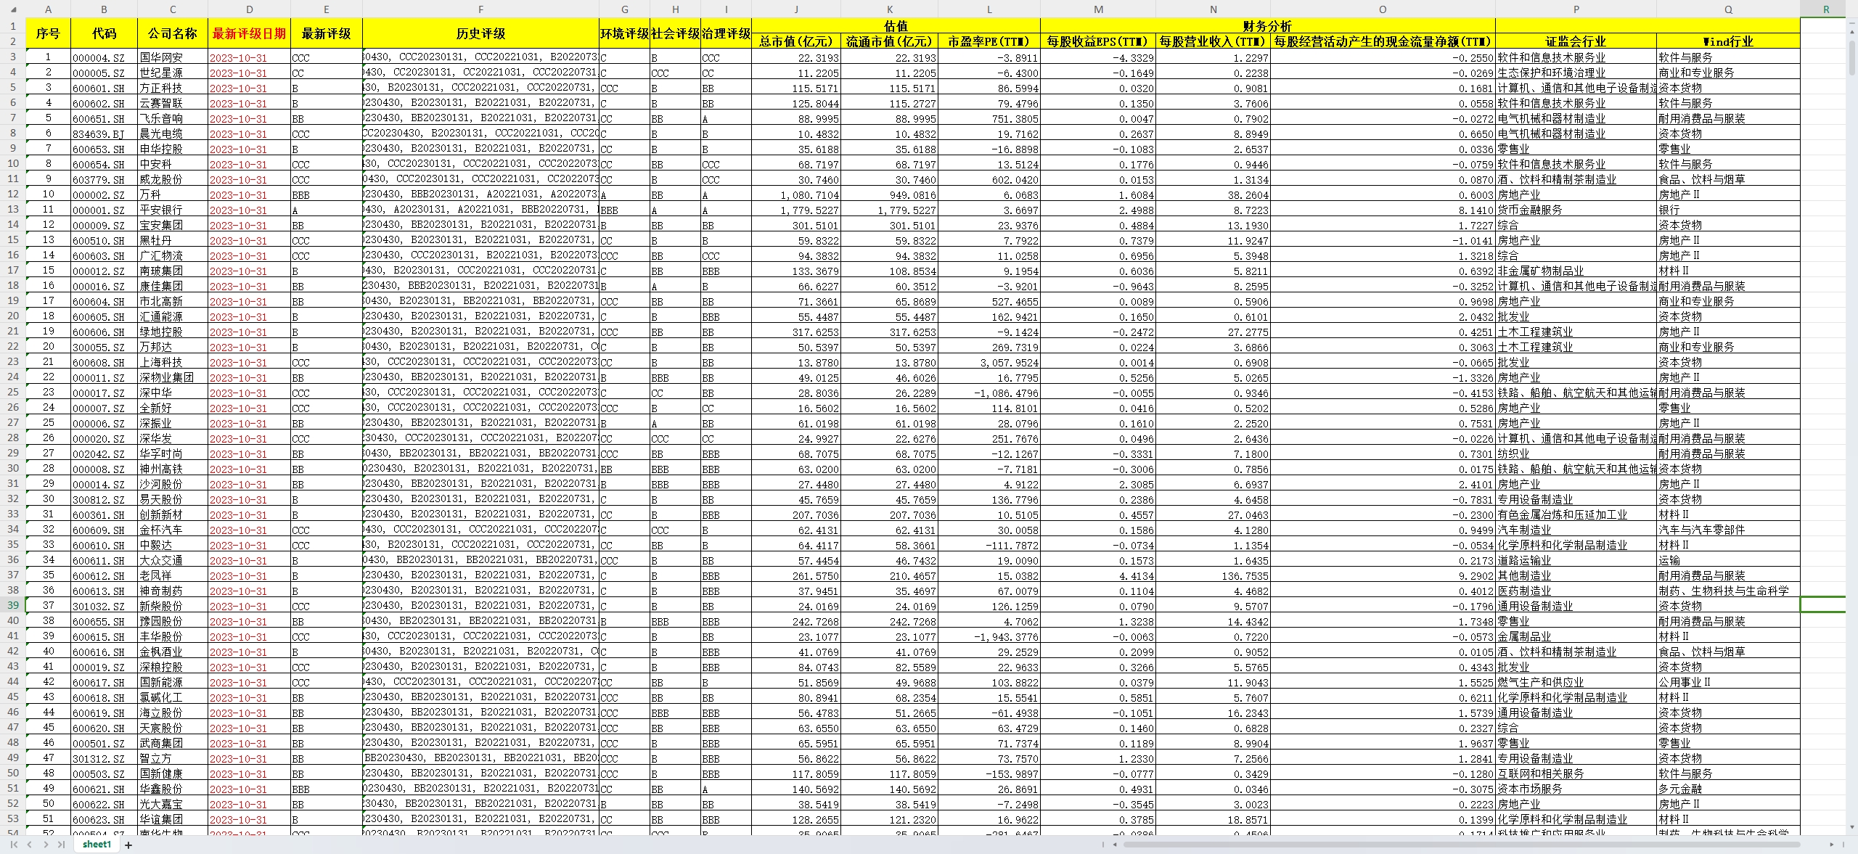The height and width of the screenshot is (854, 1858).
Task: Jump to last sheet navigation arrow
Action: 62,845
